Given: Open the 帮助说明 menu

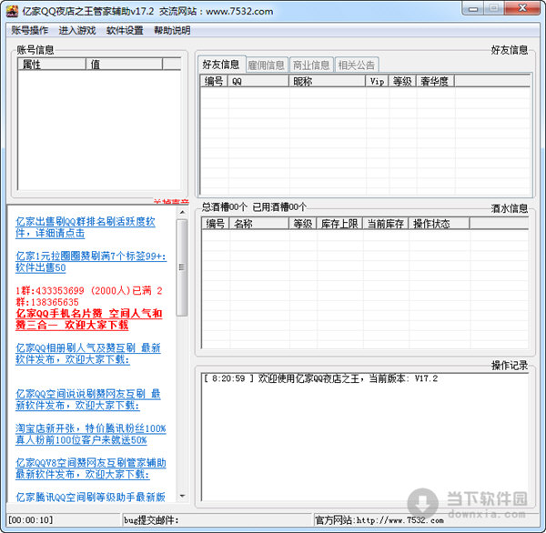Looking at the screenshot, I should point(172,30).
